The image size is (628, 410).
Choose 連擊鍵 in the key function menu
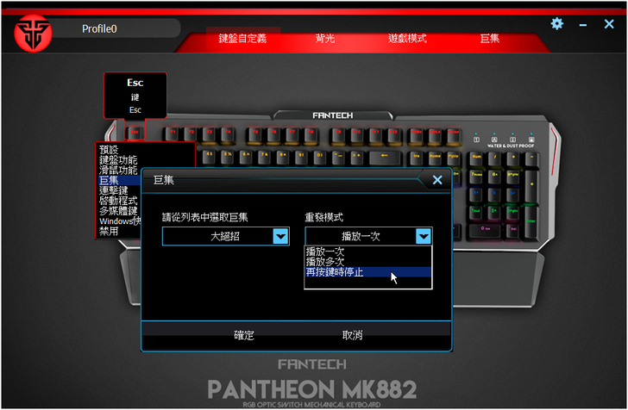point(113,190)
